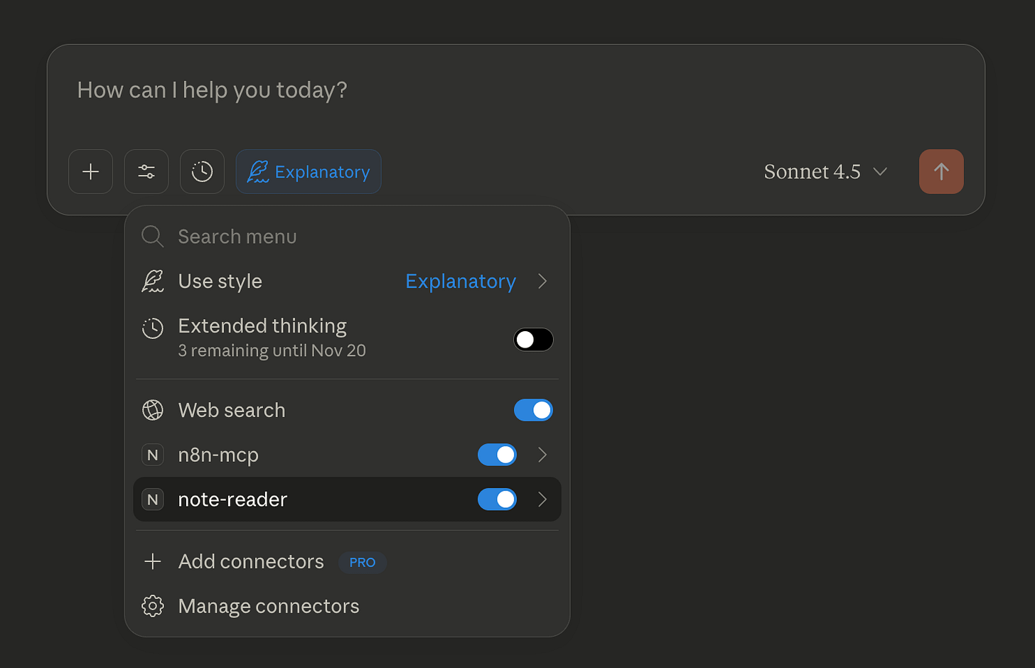Viewport: 1035px width, 668px height.
Task: Click the Add connectors plus icon
Action: point(152,561)
